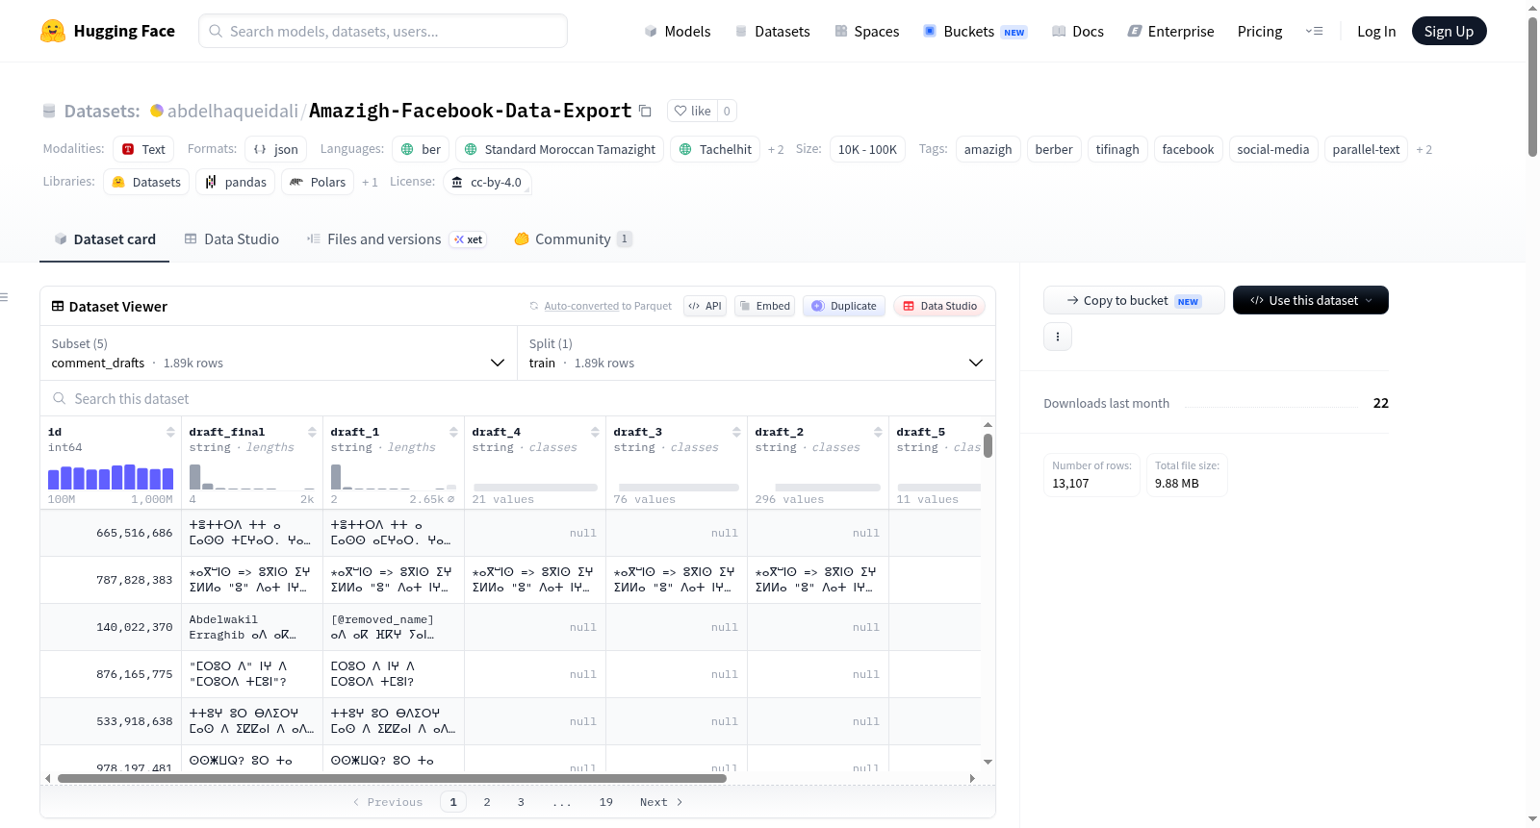Click the abdelhaqueidali author avatar link
The height and width of the screenshot is (828, 1540).
[157, 111]
